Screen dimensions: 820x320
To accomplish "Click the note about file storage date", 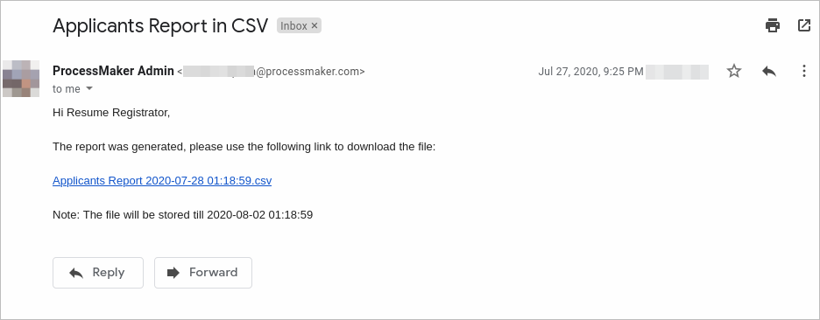I will [182, 214].
